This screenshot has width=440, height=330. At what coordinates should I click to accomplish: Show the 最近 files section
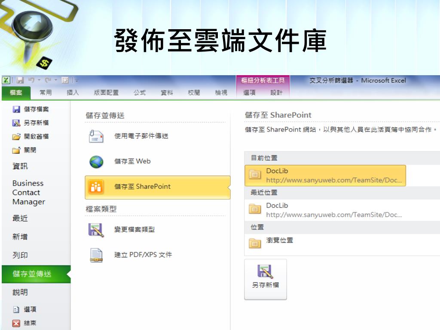[x=20, y=218]
